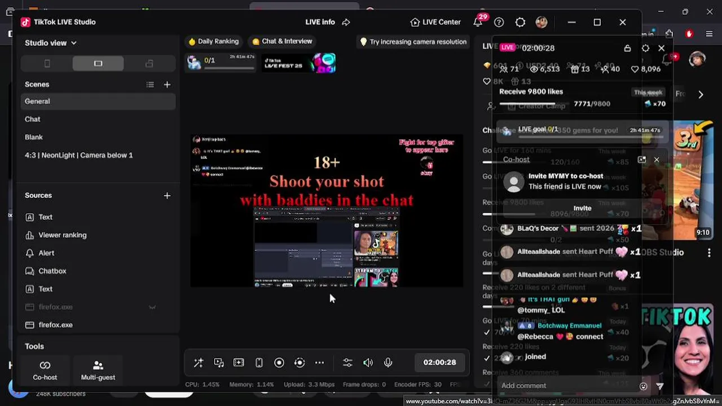The height and width of the screenshot is (406, 722).
Task: Click the stream preview canvas
Action: pyautogui.click(x=327, y=211)
